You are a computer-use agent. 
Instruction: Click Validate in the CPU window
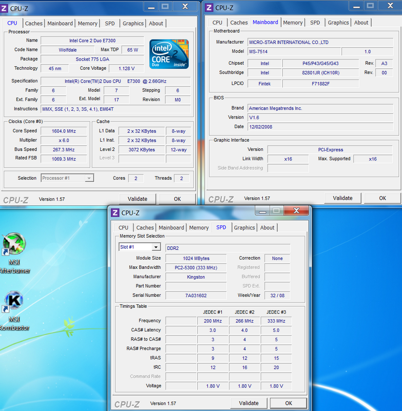click(138, 199)
